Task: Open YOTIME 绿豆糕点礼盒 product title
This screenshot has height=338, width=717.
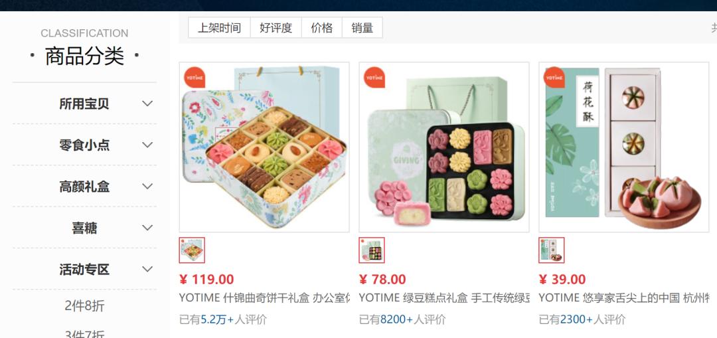Action: click(x=444, y=298)
